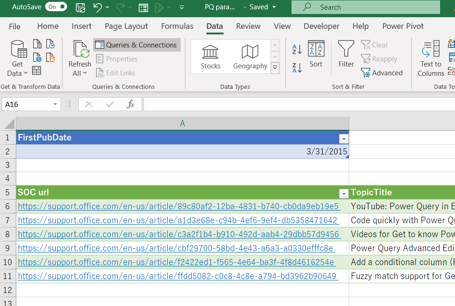The image size is (455, 306).
Task: Open the article link ending 29dbb57d9456
Action: click(178, 234)
